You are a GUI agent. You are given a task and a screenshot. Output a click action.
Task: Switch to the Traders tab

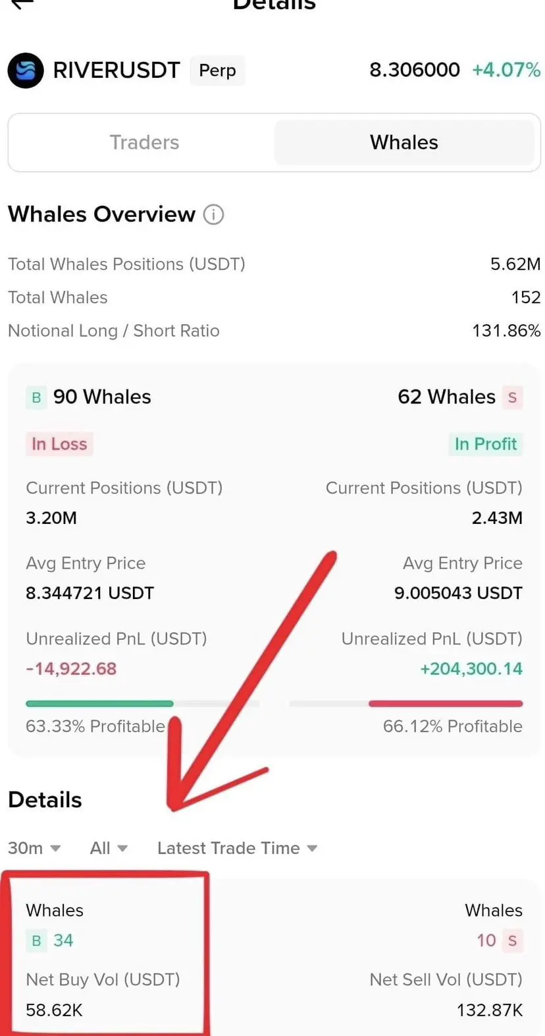point(144,142)
